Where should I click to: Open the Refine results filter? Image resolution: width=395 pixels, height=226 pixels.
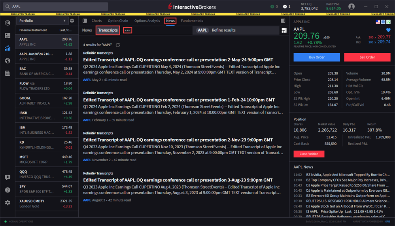[x=223, y=30]
